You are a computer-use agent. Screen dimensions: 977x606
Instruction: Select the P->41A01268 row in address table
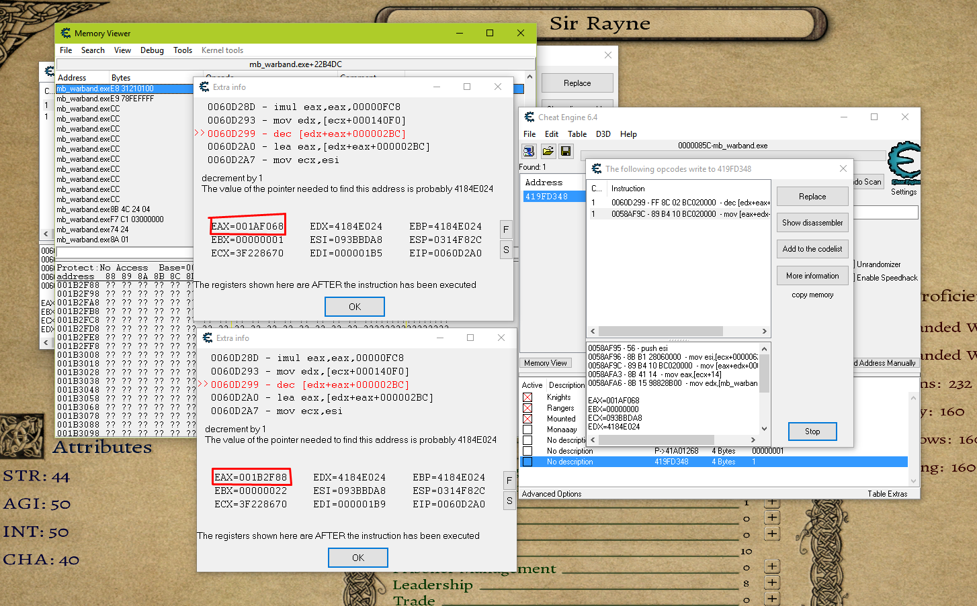[715, 451]
